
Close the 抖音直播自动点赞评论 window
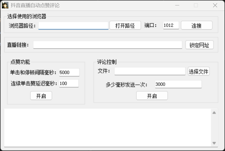coord(215,5)
